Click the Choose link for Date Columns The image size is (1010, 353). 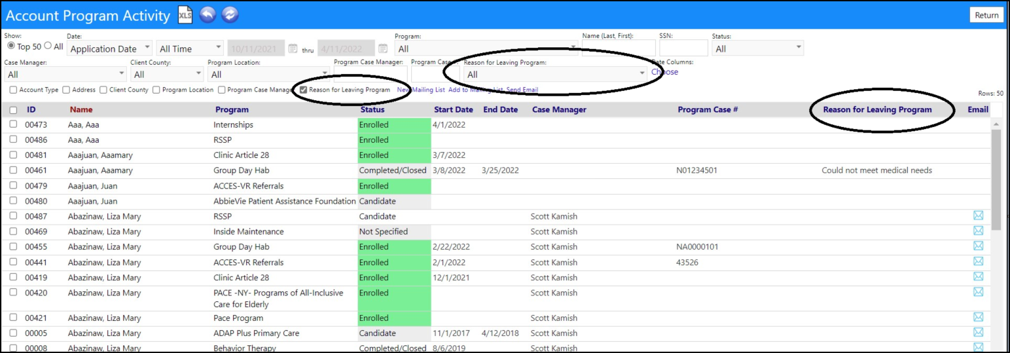pyautogui.click(x=664, y=72)
